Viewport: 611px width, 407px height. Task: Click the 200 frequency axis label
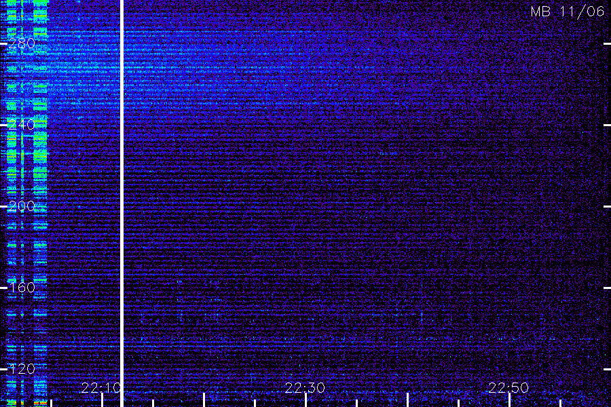point(22,206)
